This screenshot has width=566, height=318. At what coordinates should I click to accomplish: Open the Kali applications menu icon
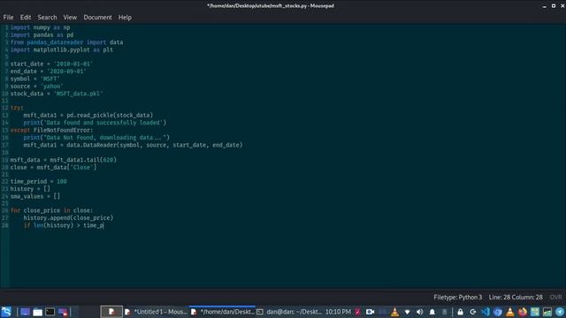[x=6, y=312]
